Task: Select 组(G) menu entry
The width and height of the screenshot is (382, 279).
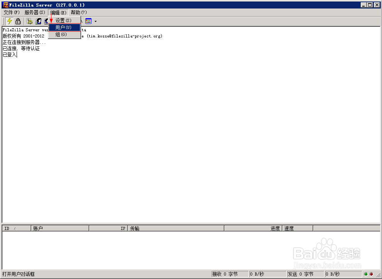Action: pyautogui.click(x=65, y=35)
